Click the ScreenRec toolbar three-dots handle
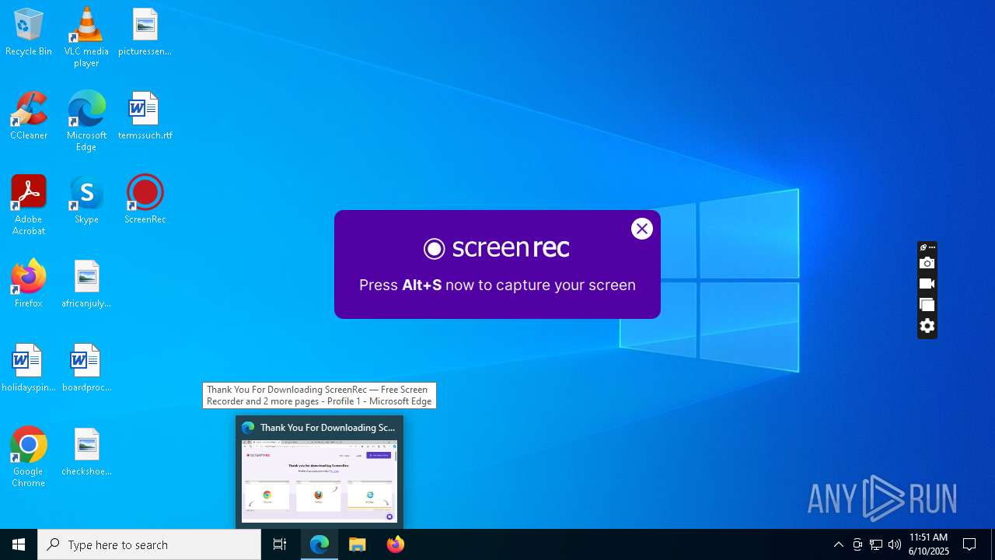 pyautogui.click(x=932, y=247)
